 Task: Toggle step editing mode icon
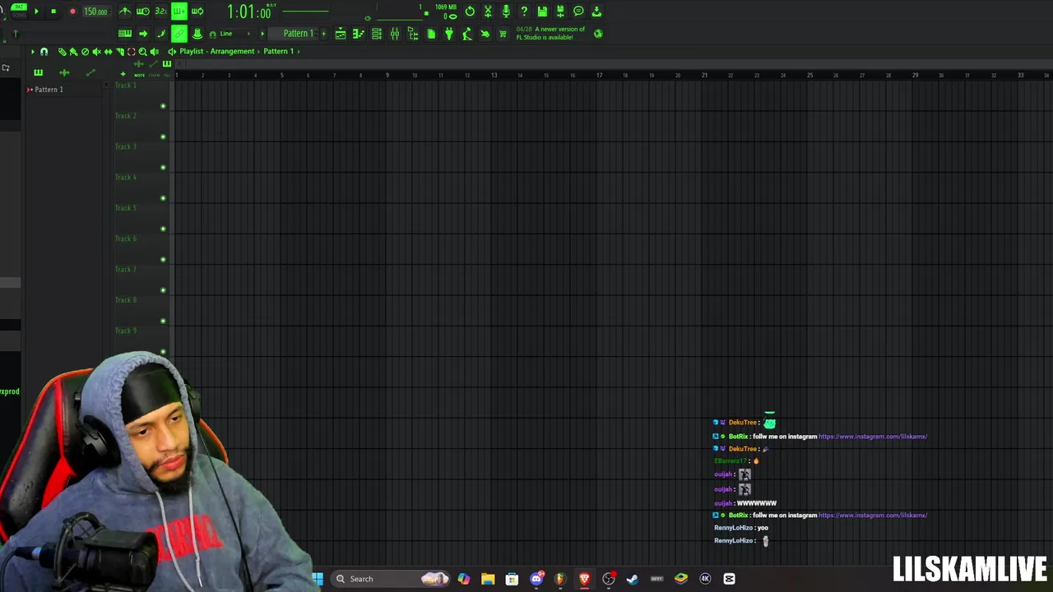[x=161, y=34]
